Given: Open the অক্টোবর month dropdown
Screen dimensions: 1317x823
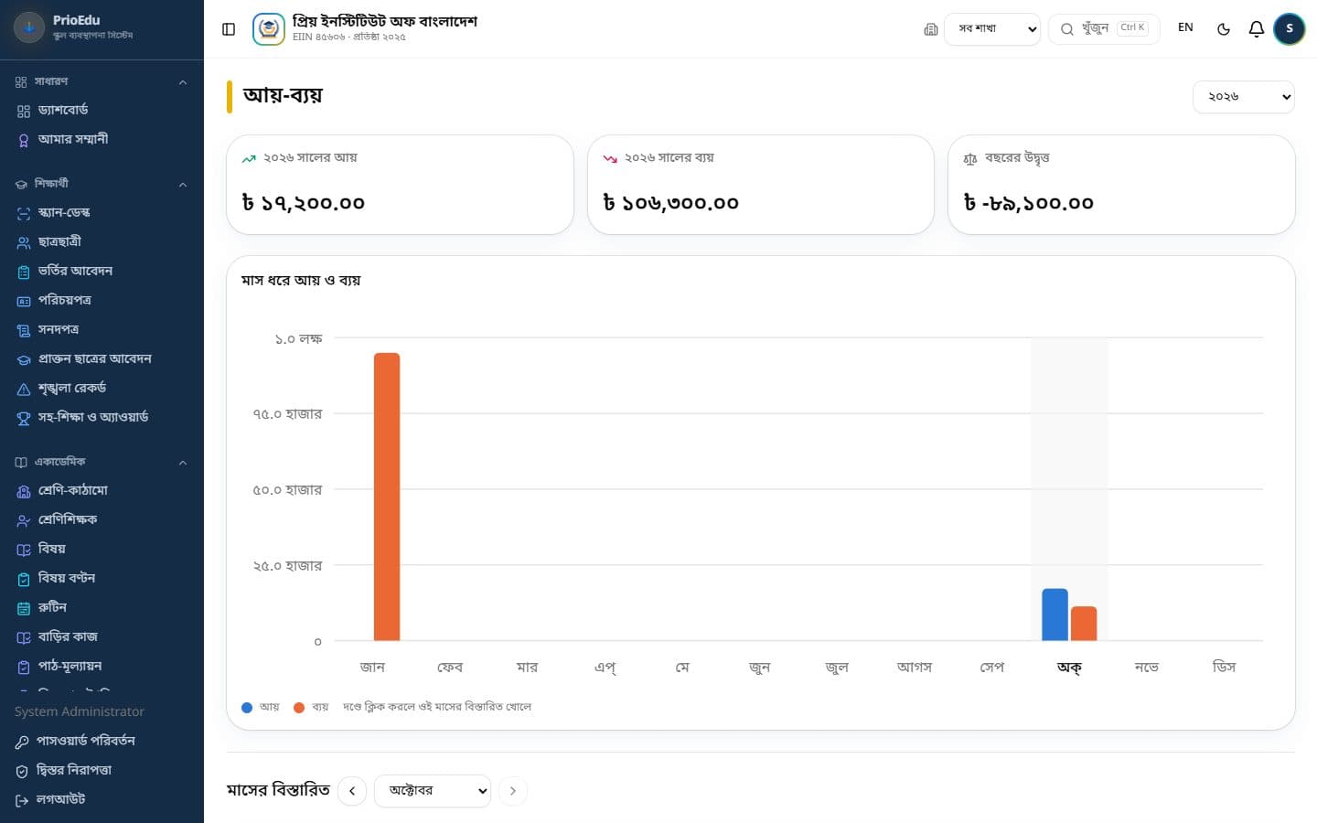Looking at the screenshot, I should pyautogui.click(x=433, y=791).
